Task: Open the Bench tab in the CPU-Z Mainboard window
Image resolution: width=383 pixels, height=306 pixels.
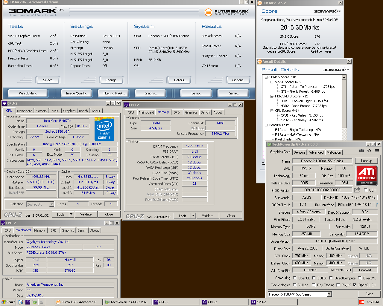Action: click(x=82, y=230)
